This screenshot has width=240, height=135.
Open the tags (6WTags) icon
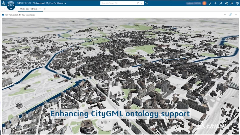(147, 3)
